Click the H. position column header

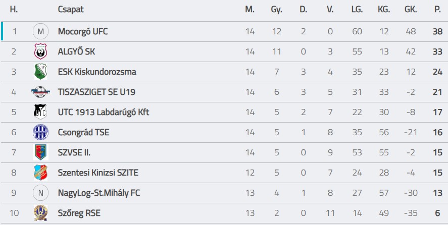[x=14, y=10]
